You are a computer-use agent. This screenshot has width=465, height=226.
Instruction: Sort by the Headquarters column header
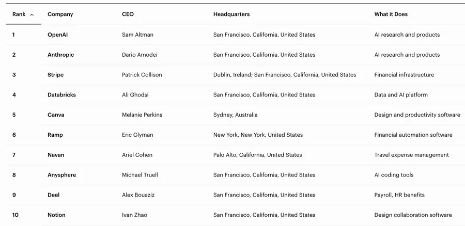pyautogui.click(x=231, y=14)
